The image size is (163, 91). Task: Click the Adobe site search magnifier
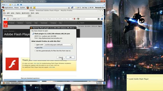79,23
